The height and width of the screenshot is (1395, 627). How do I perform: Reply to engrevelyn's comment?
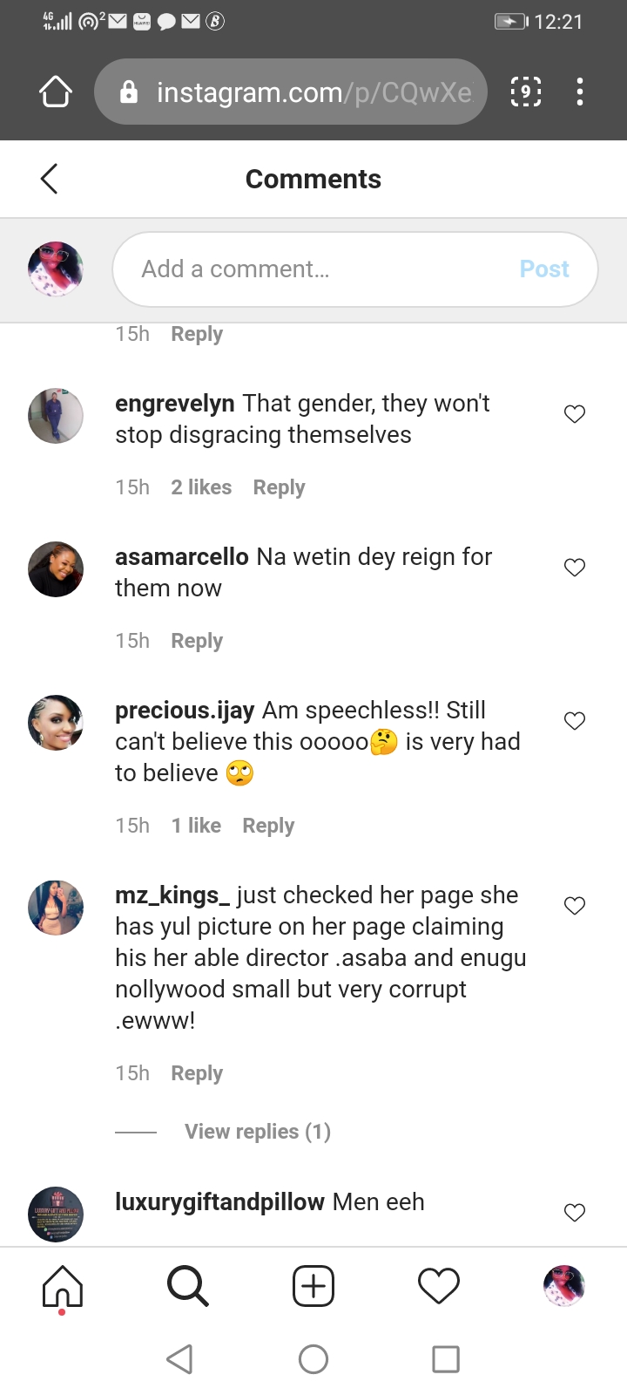pos(279,487)
